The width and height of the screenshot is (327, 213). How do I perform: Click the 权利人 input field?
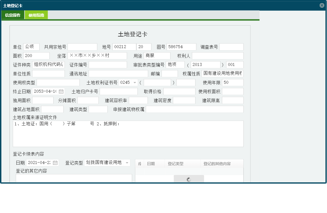(x=218, y=56)
